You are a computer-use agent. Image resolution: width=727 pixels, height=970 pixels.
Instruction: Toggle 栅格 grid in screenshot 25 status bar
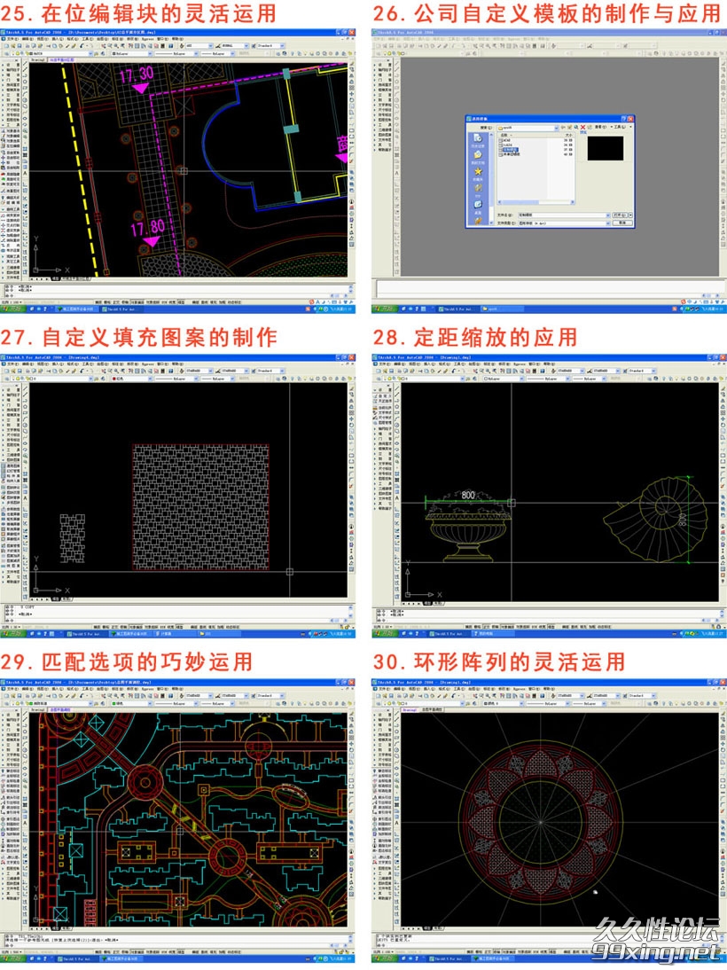[107, 301]
